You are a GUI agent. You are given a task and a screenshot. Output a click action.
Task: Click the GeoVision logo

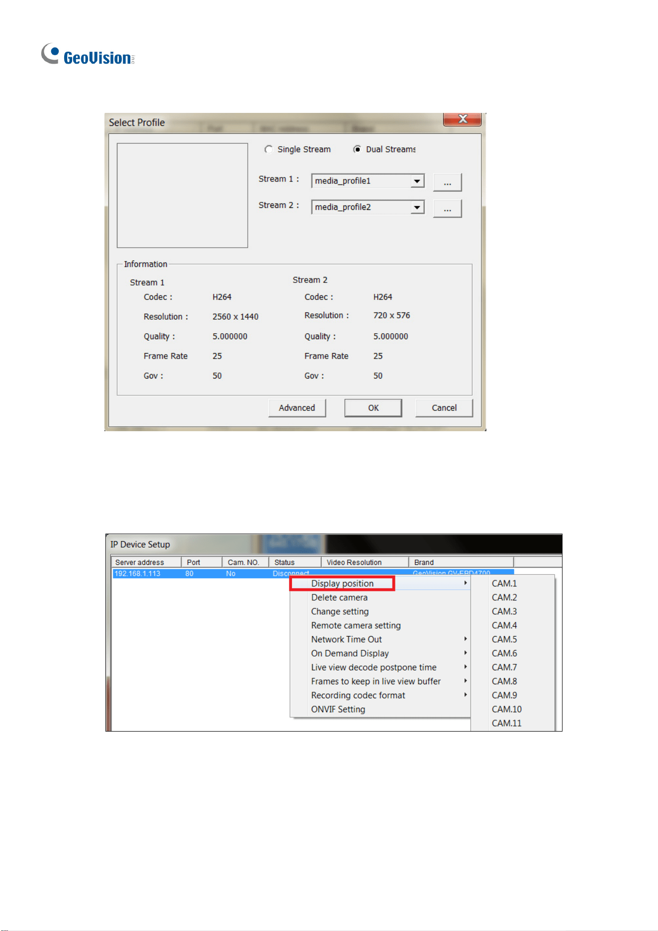pos(88,54)
